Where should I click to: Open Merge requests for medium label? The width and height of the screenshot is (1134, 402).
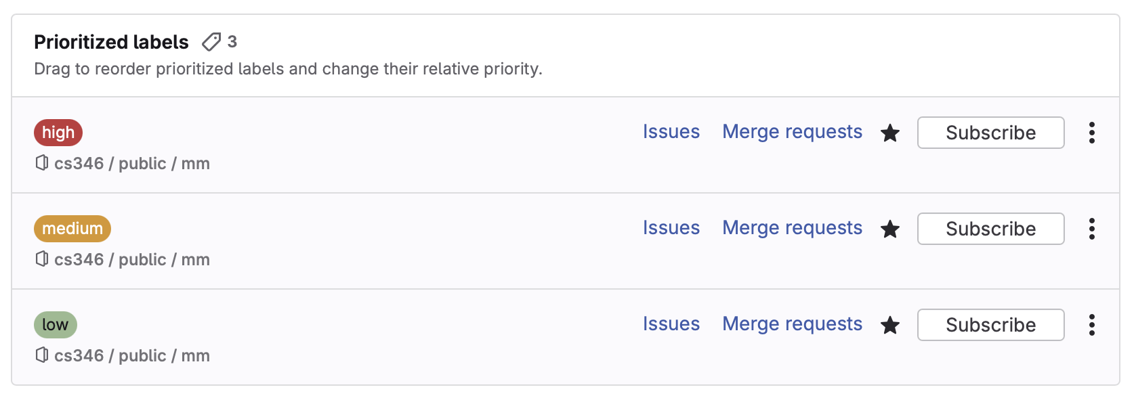coord(792,227)
